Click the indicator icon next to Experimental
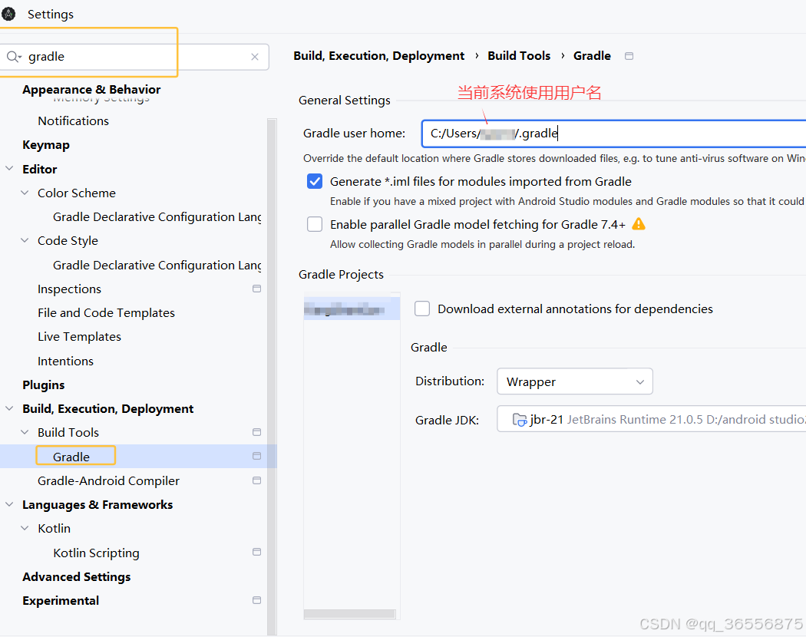The height and width of the screenshot is (637, 806). [256, 600]
